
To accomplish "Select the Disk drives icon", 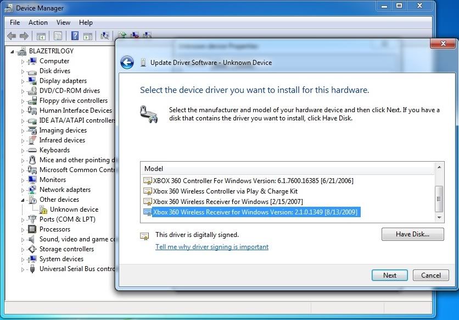I will [x=32, y=71].
